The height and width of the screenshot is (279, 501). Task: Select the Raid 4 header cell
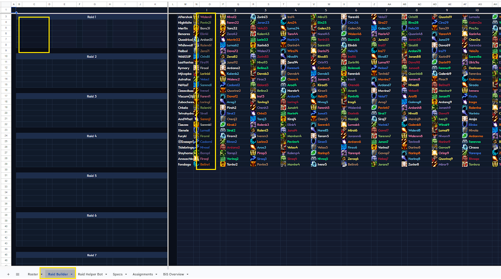point(92,136)
